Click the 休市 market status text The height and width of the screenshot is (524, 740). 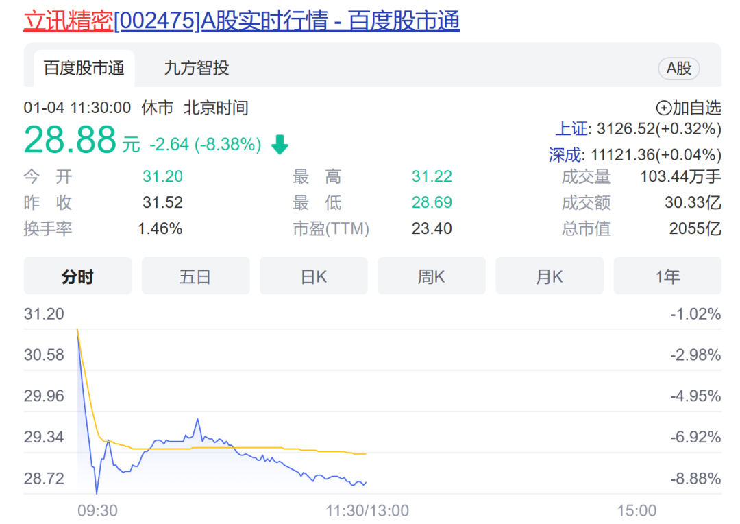pos(158,108)
